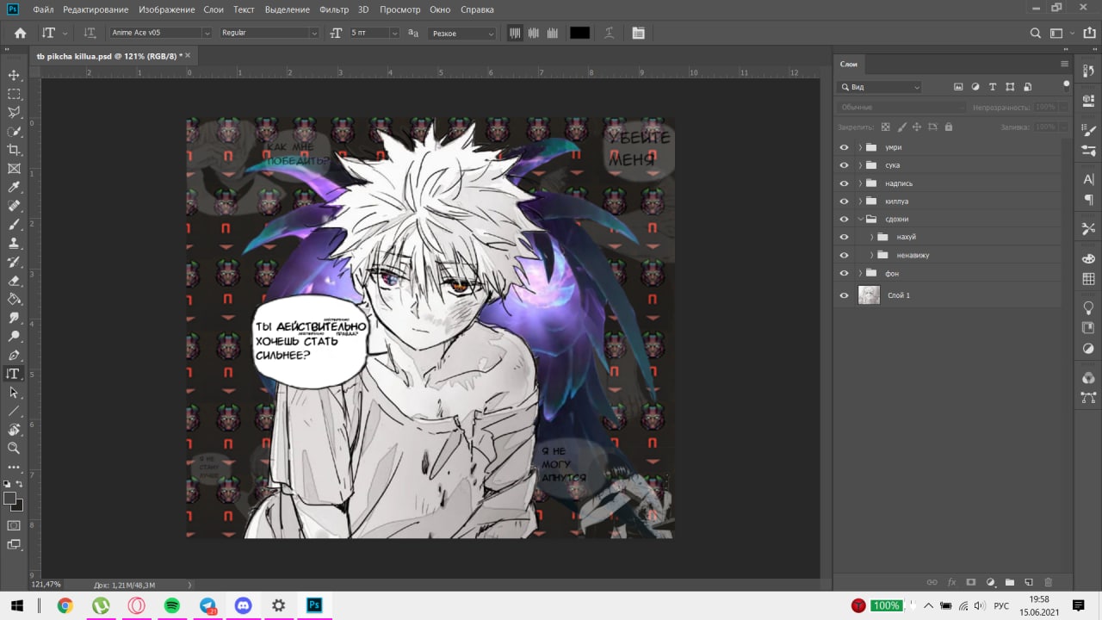
Task: Select the Rectangular Marquee tool
Action: [14, 94]
